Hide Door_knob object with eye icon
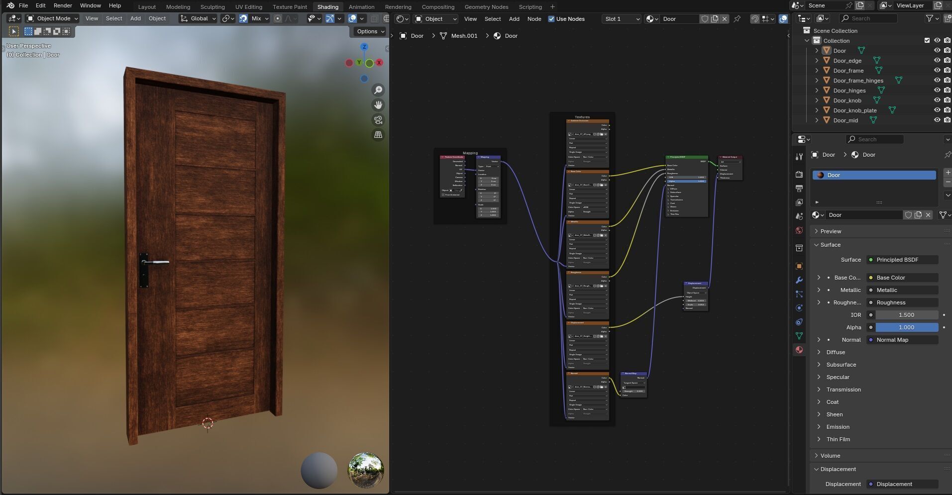The image size is (952, 495). click(x=937, y=100)
